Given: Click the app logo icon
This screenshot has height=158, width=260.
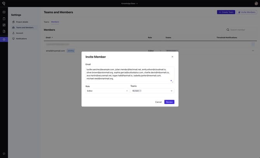Looking at the screenshot, I should tap(3, 3).
